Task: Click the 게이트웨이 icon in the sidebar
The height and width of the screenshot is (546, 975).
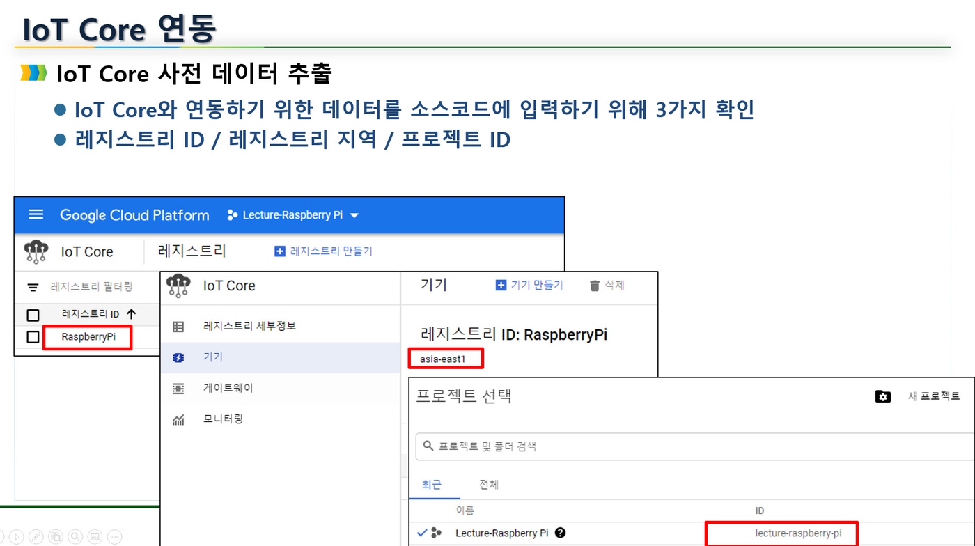Action: 178,389
